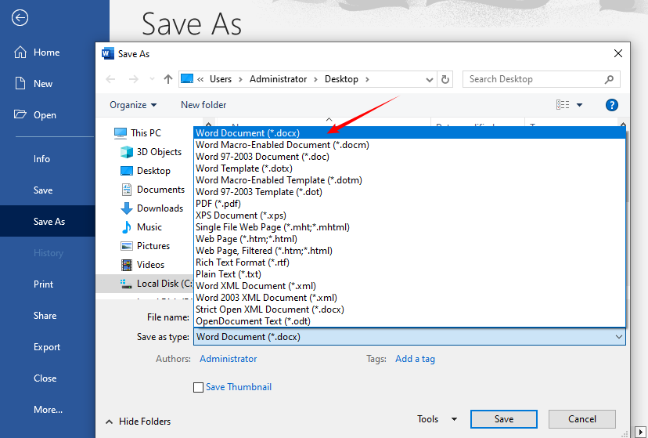Select Desktop in the navigation tree

[x=145, y=171]
